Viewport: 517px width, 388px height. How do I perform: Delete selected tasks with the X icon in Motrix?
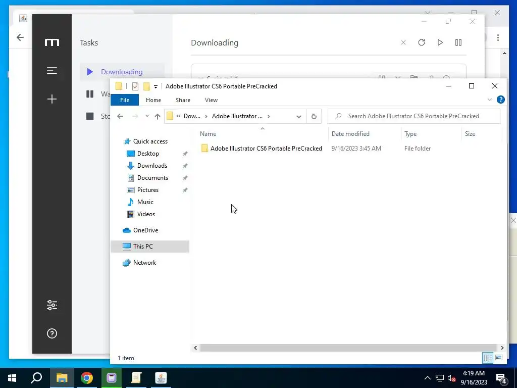[403, 42]
